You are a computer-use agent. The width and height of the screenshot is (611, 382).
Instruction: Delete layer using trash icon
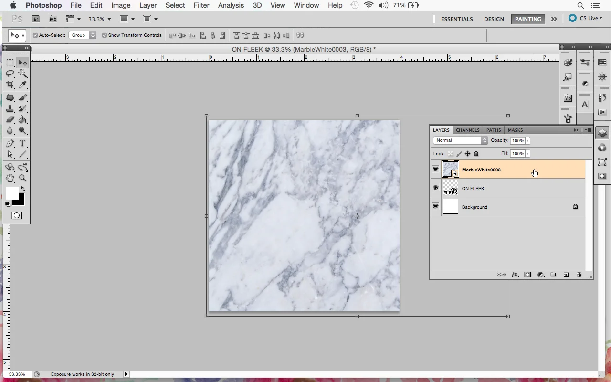click(579, 275)
